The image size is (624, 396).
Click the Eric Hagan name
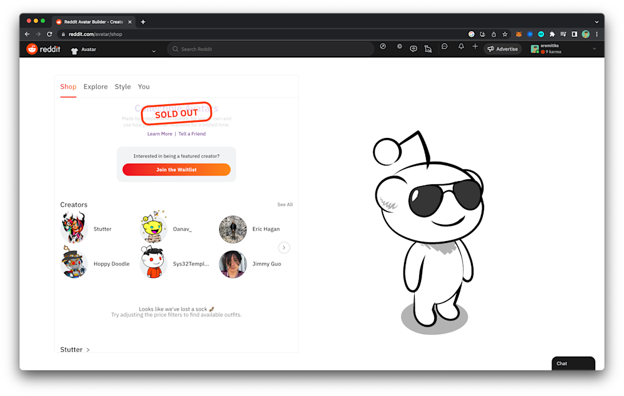[266, 229]
